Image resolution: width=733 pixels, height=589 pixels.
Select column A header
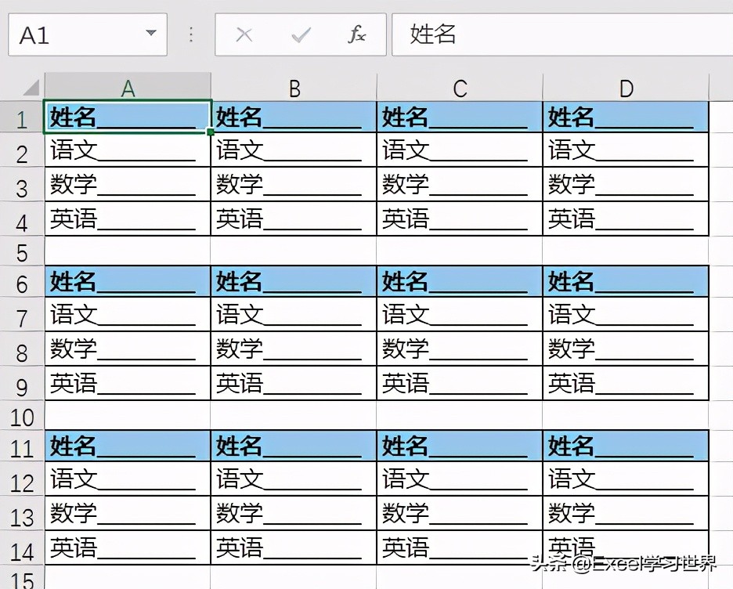128,88
